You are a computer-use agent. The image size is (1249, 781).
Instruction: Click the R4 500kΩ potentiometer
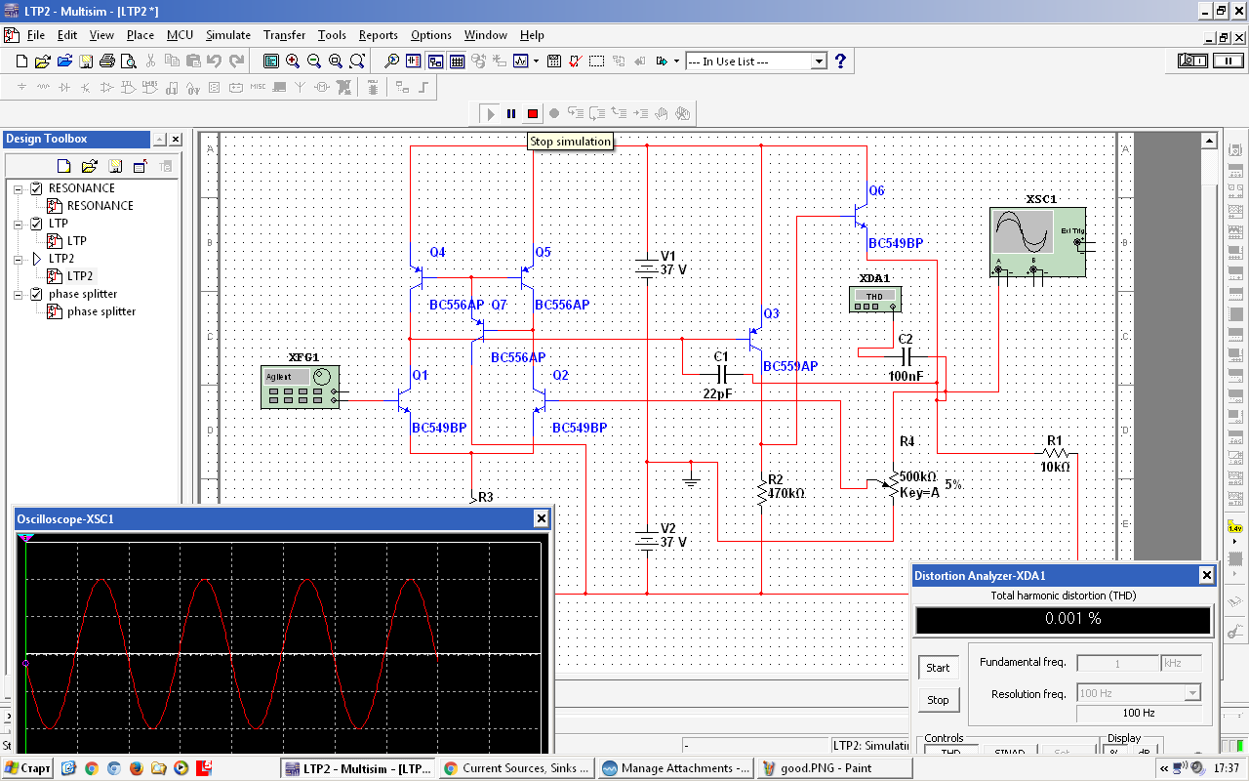[893, 484]
